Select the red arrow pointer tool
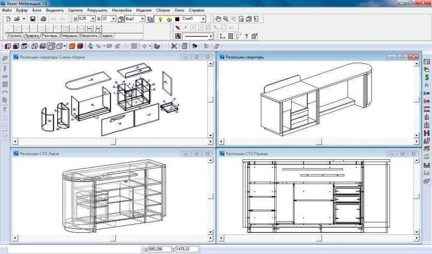The width and height of the screenshot is (432, 254). pyautogui.click(x=178, y=27)
